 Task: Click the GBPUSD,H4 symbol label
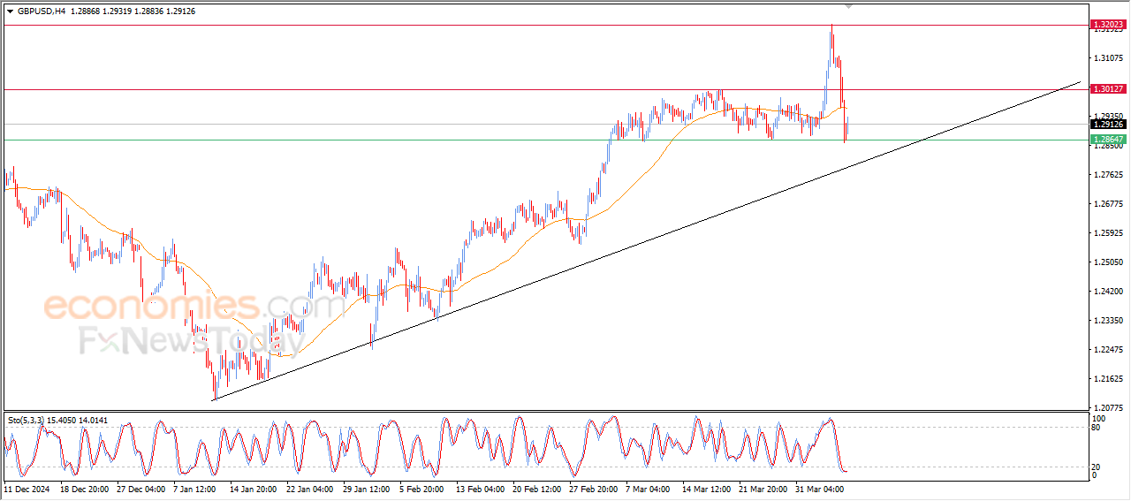click(x=41, y=11)
